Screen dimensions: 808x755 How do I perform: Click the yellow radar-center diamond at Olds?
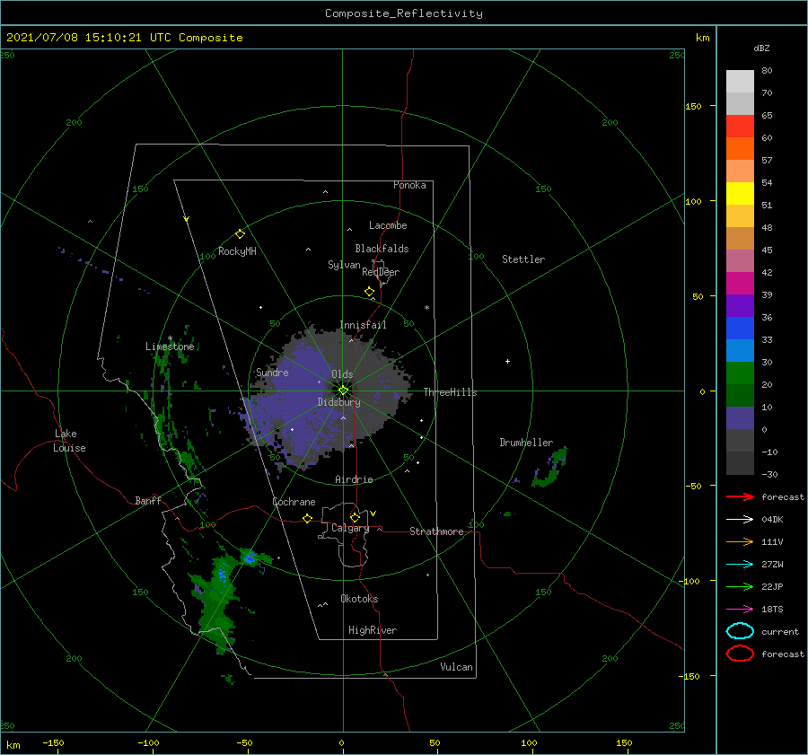click(343, 391)
